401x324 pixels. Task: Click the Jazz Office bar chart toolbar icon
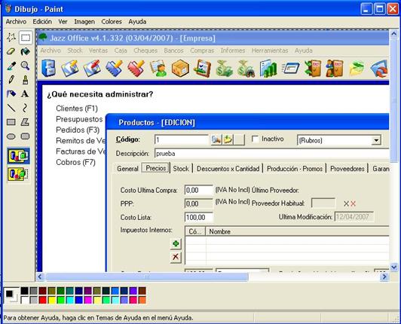(268, 69)
